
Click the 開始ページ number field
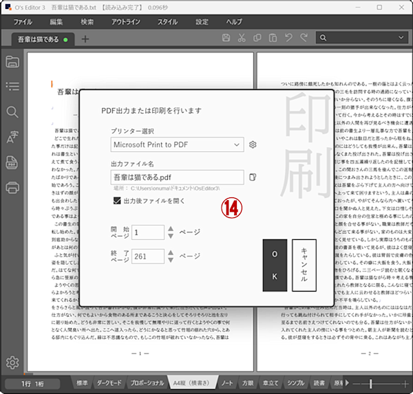point(148,232)
